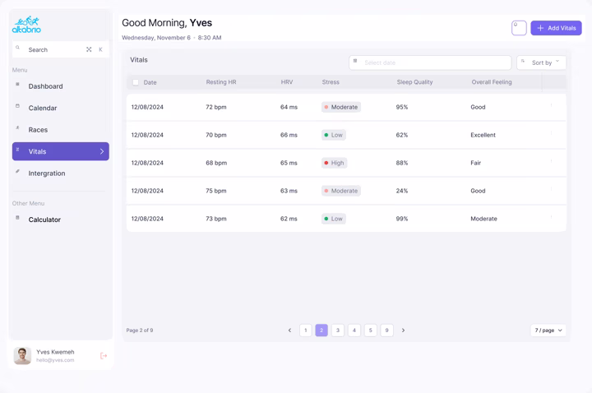Click the 62 ms HRV value
This screenshot has width=592, height=393.
(x=289, y=219)
